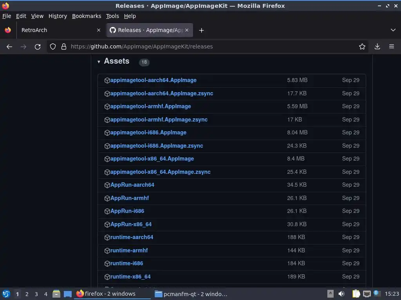401x300 pixels.
Task: Download appimagetool-armhf.AppImage
Action: [x=151, y=106]
